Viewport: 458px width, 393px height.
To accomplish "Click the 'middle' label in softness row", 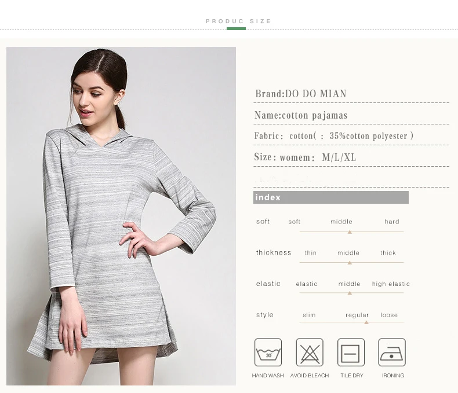I will pos(341,222).
